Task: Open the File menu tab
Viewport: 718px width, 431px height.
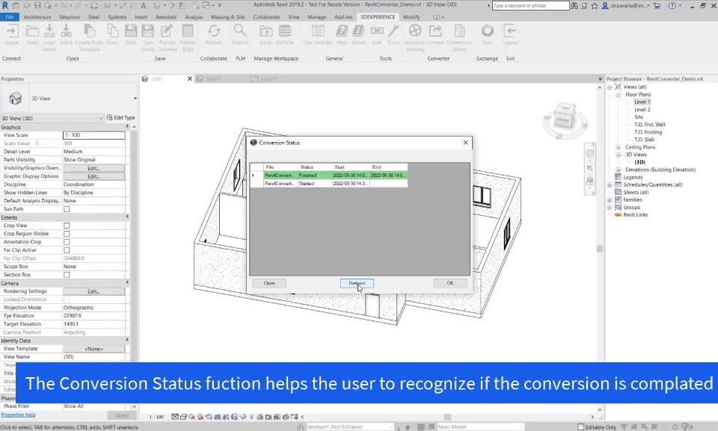Action: point(9,17)
